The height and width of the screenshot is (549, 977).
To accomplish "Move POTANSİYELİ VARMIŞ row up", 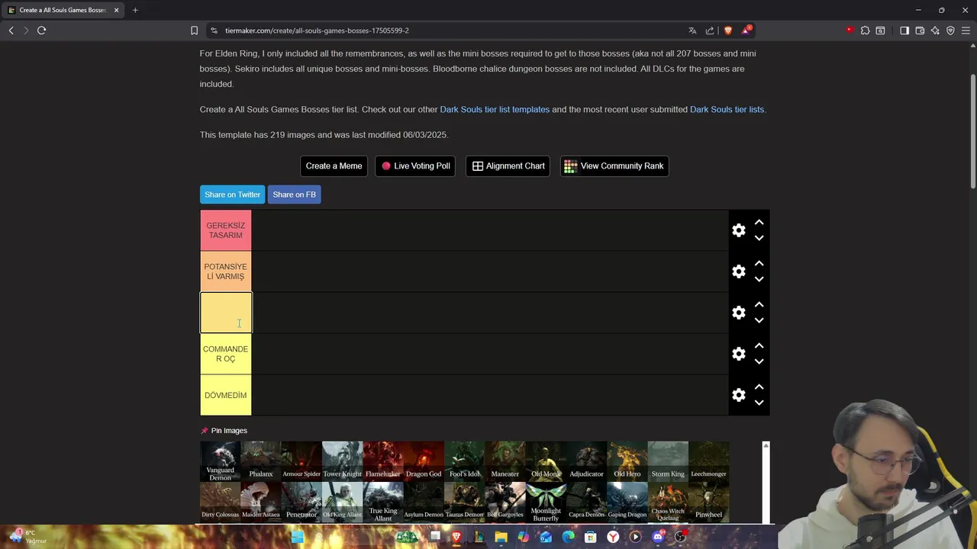I will coord(759,264).
